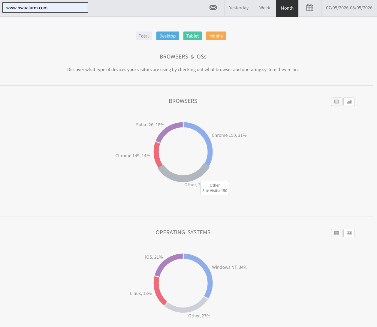Switch Operating Systems to table view

pos(337,233)
